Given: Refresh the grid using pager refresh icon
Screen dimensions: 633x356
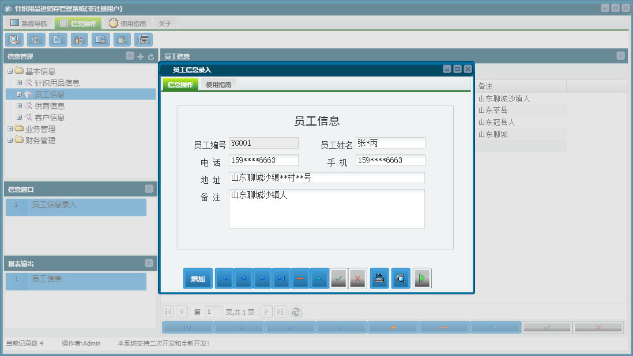Looking at the screenshot, I should point(296,312).
